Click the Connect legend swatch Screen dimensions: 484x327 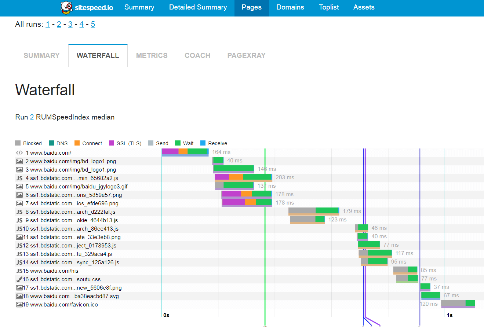click(x=77, y=143)
